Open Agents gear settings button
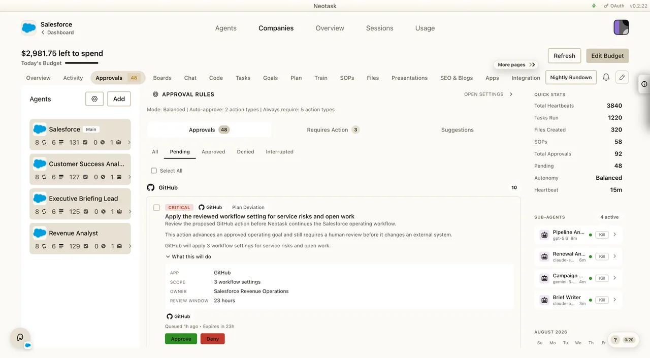The height and width of the screenshot is (358, 650). (94, 99)
